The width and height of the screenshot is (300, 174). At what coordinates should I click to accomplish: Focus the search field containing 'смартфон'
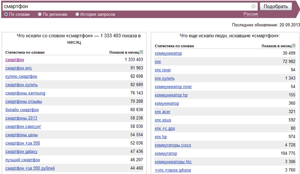130,6
